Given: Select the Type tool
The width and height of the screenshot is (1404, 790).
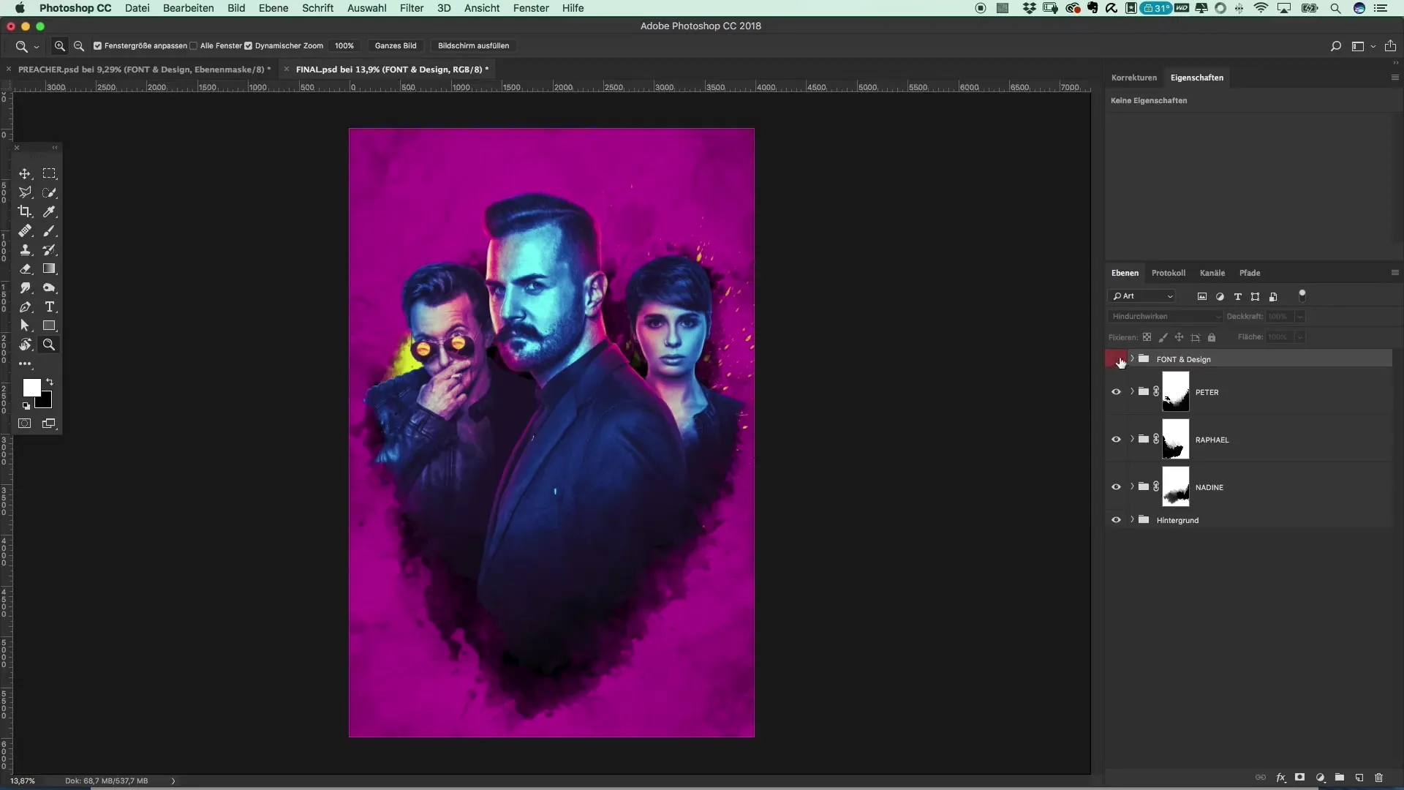Looking at the screenshot, I should click(x=49, y=307).
